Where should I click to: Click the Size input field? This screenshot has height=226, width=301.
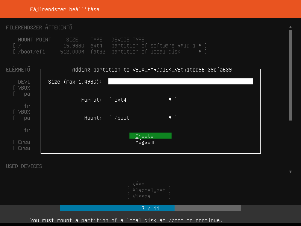click(x=180, y=82)
